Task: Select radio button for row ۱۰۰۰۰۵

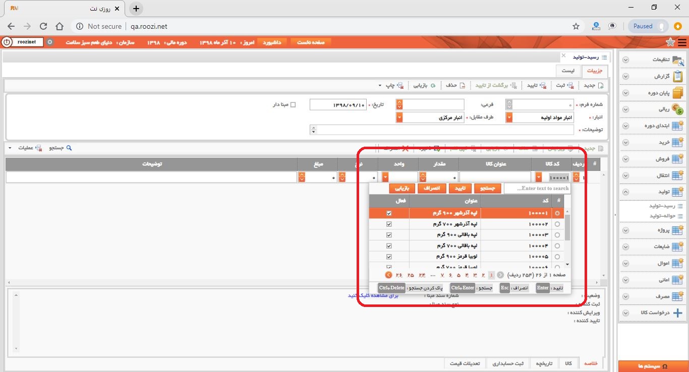Action: [x=558, y=257]
